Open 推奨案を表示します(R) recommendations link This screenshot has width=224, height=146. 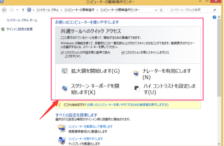(x=128, y=105)
